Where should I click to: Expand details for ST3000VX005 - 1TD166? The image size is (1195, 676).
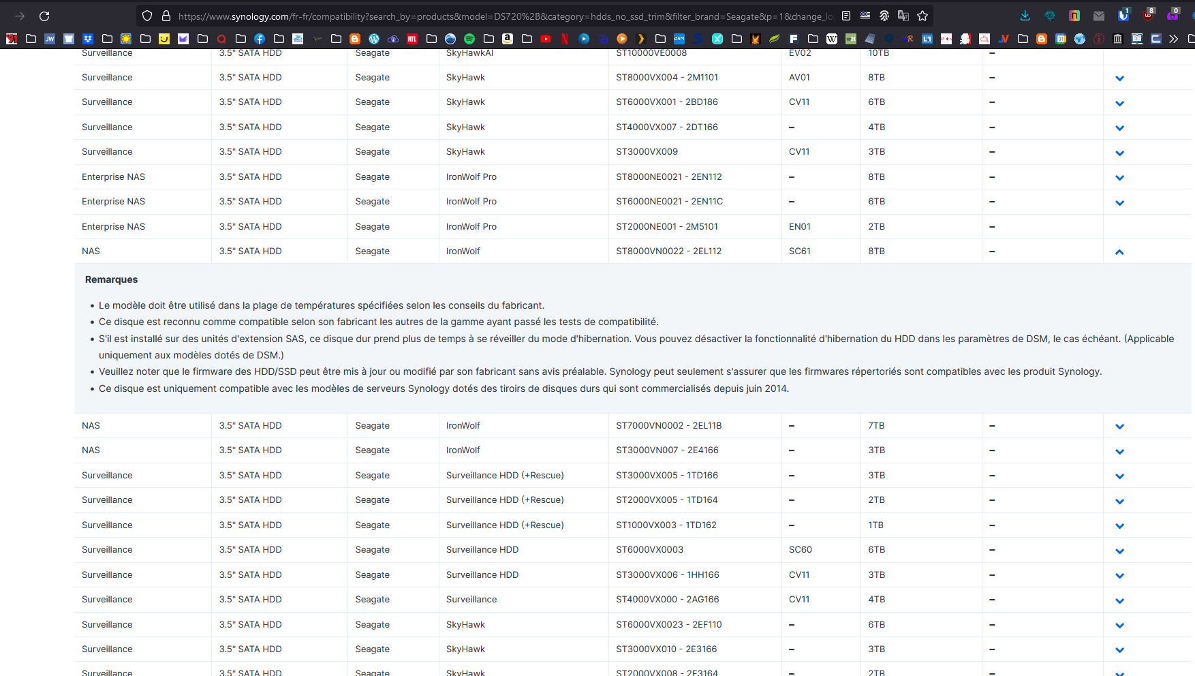(x=1119, y=476)
